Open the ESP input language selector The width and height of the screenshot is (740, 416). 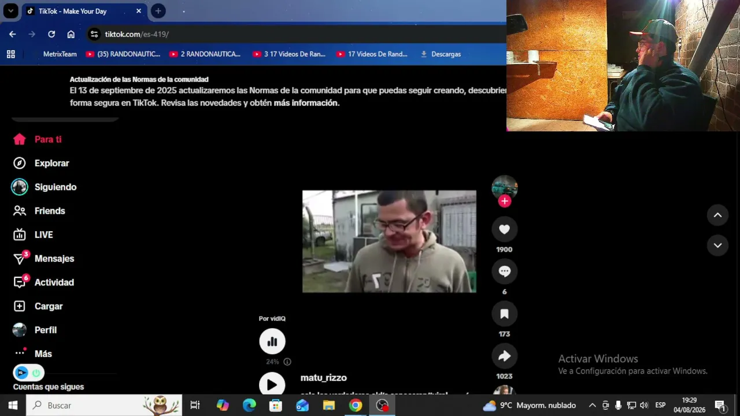pyautogui.click(x=660, y=406)
